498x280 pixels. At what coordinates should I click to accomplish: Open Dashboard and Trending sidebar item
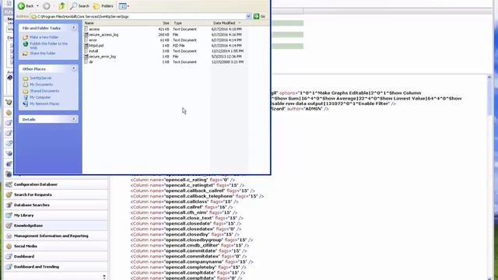[x=56, y=267]
